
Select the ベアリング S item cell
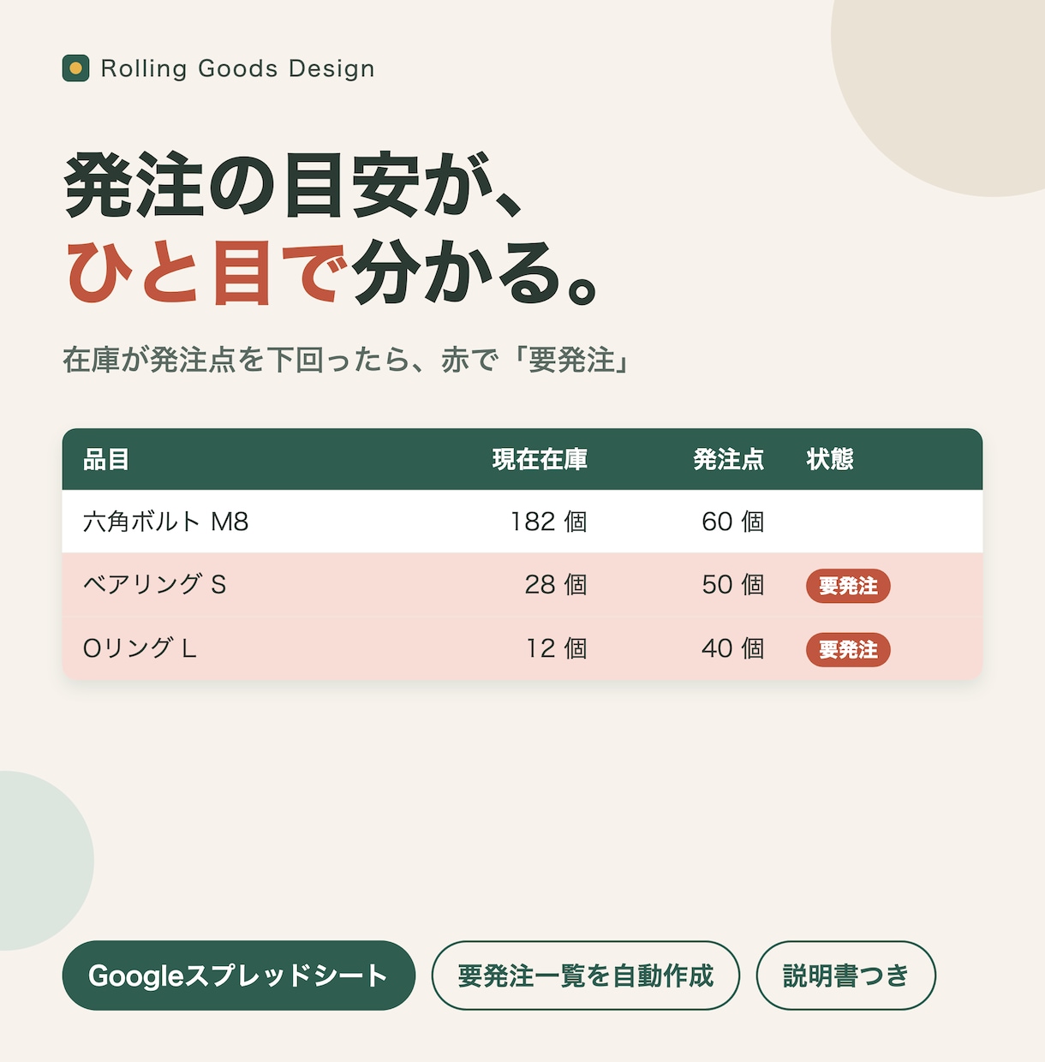[154, 585]
